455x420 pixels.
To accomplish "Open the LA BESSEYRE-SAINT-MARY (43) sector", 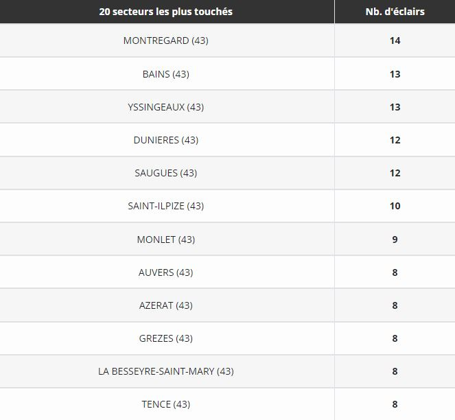I will pyautogui.click(x=165, y=371).
